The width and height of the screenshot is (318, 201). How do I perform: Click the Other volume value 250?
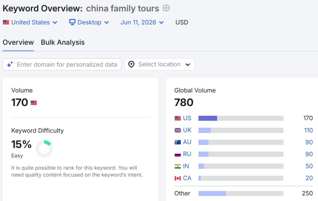(307, 193)
